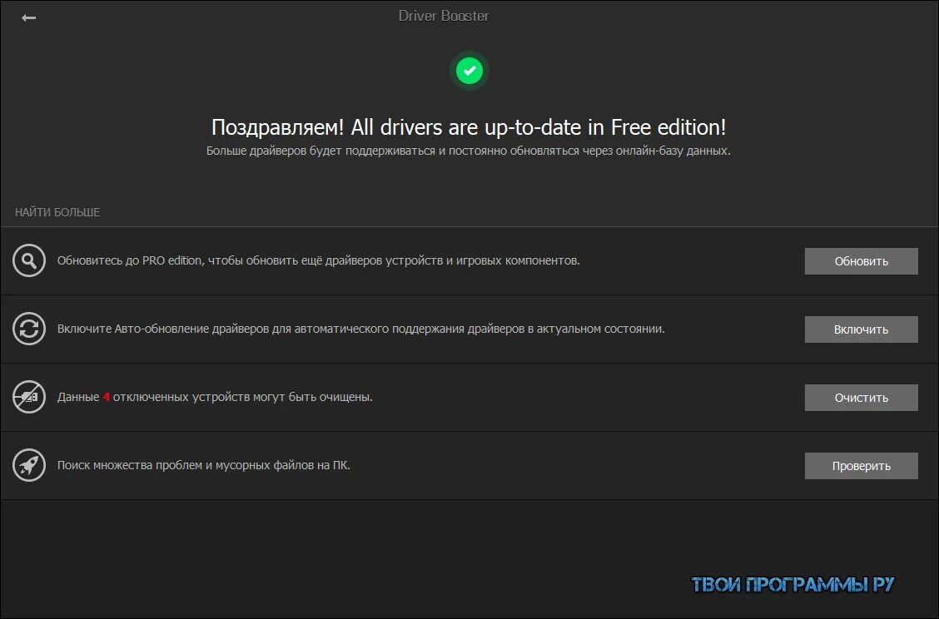Image resolution: width=939 pixels, height=619 pixels.
Task: Go back using the left arrow icon
Action: point(29,18)
